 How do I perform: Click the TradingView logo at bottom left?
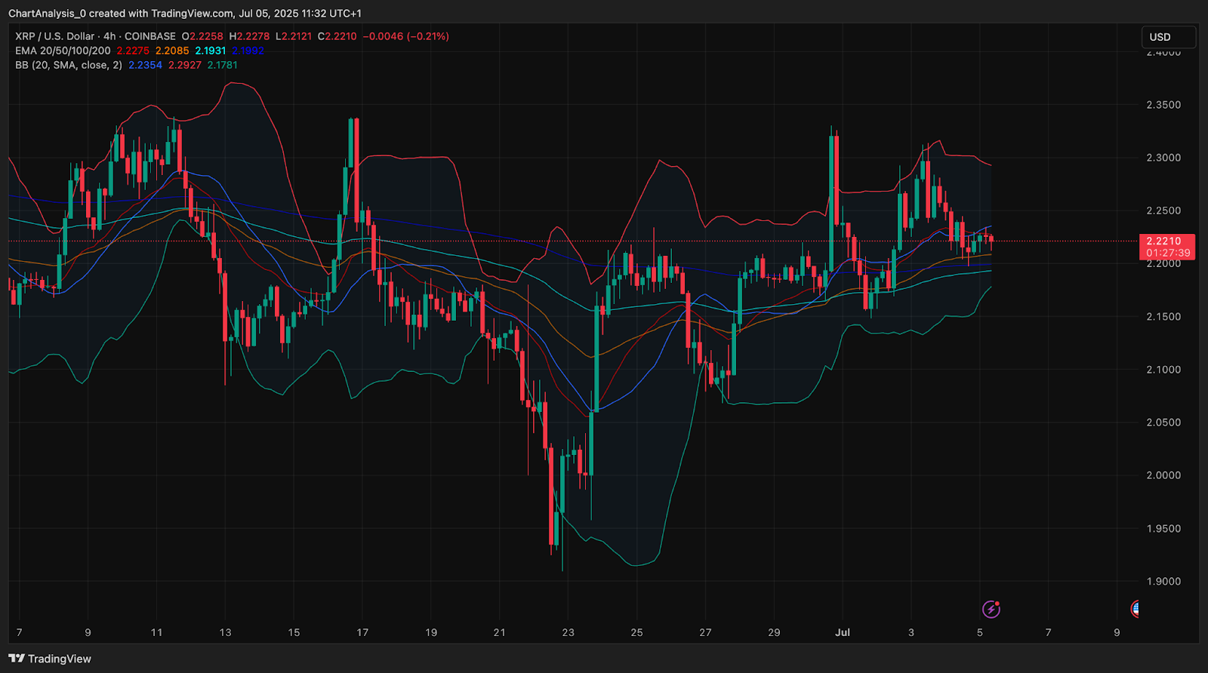[50, 659]
